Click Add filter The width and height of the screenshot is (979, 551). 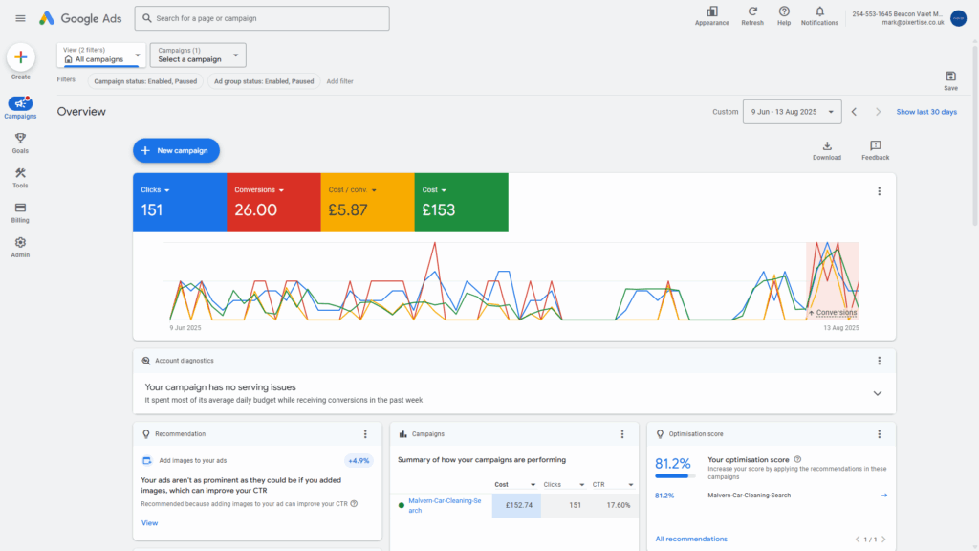click(x=339, y=81)
